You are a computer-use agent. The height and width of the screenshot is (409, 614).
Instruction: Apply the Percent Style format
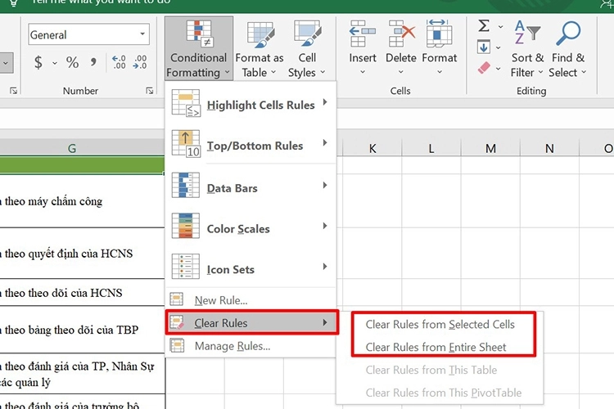72,62
